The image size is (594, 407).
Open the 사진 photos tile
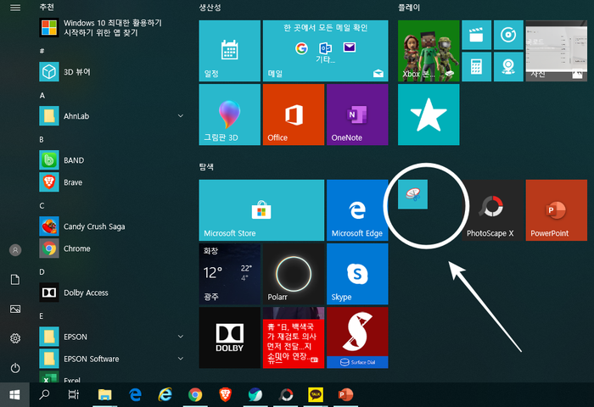point(557,51)
